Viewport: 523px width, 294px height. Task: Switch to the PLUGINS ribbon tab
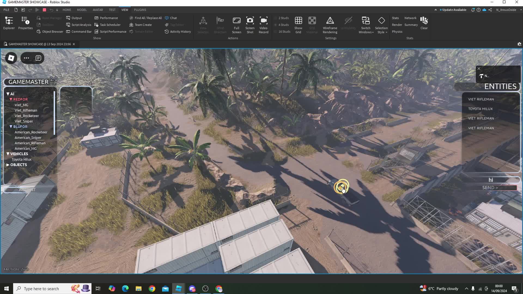click(x=140, y=10)
